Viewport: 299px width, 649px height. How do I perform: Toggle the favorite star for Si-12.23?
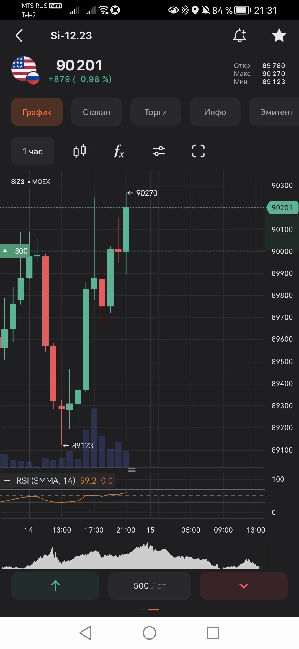tap(279, 36)
